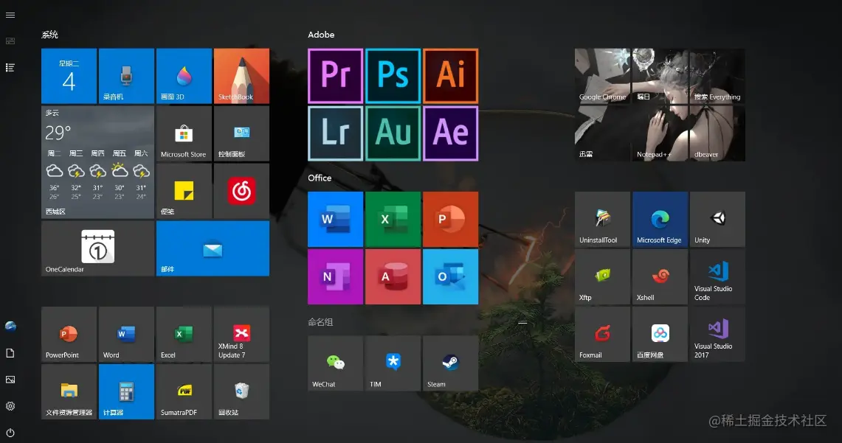
Task: Select the Adobe group header
Action: (321, 35)
